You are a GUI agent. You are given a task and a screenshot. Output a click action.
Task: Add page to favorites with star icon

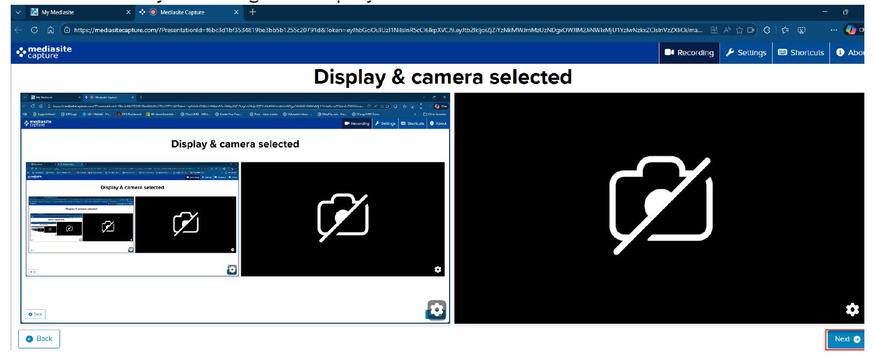[x=739, y=30]
